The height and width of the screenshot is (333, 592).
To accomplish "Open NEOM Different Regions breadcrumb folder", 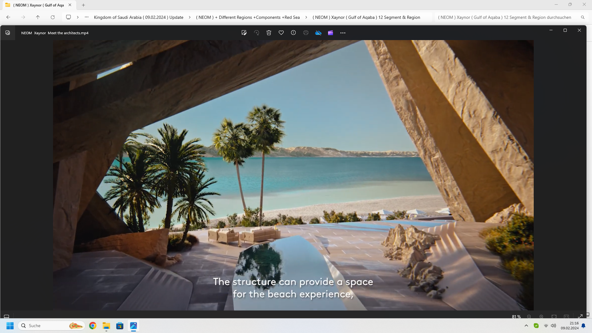I will 248,17.
